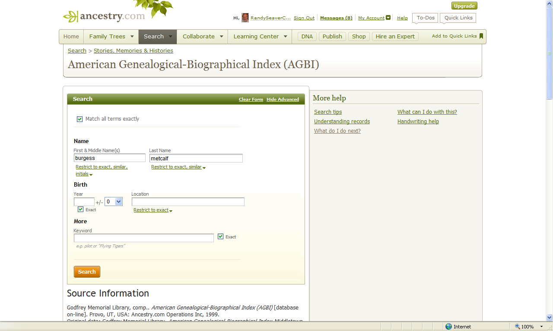Open the browser zoom level dropdown arrow
This screenshot has height=331, width=553.
[541, 327]
